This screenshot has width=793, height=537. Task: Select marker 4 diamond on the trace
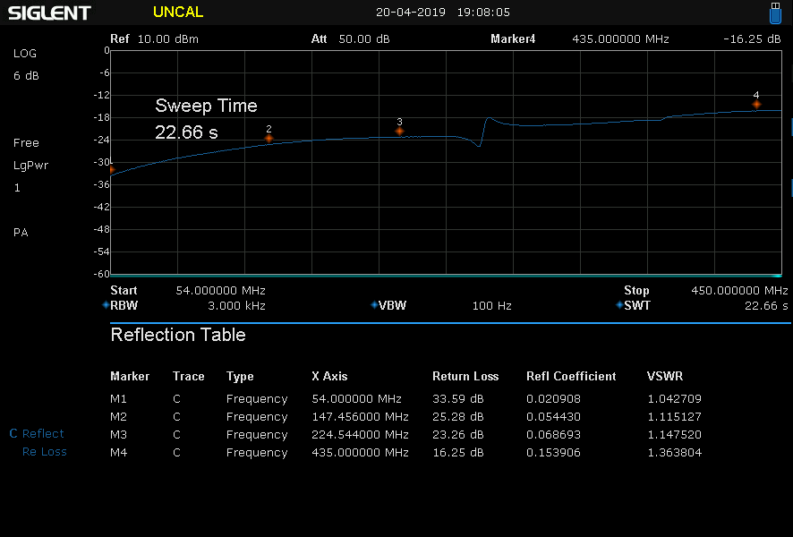click(x=756, y=105)
